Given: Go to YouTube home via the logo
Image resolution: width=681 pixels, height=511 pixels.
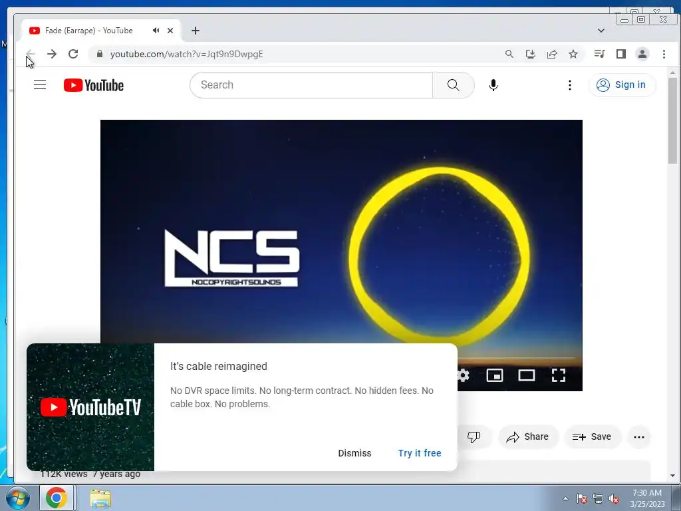Looking at the screenshot, I should click(x=93, y=85).
